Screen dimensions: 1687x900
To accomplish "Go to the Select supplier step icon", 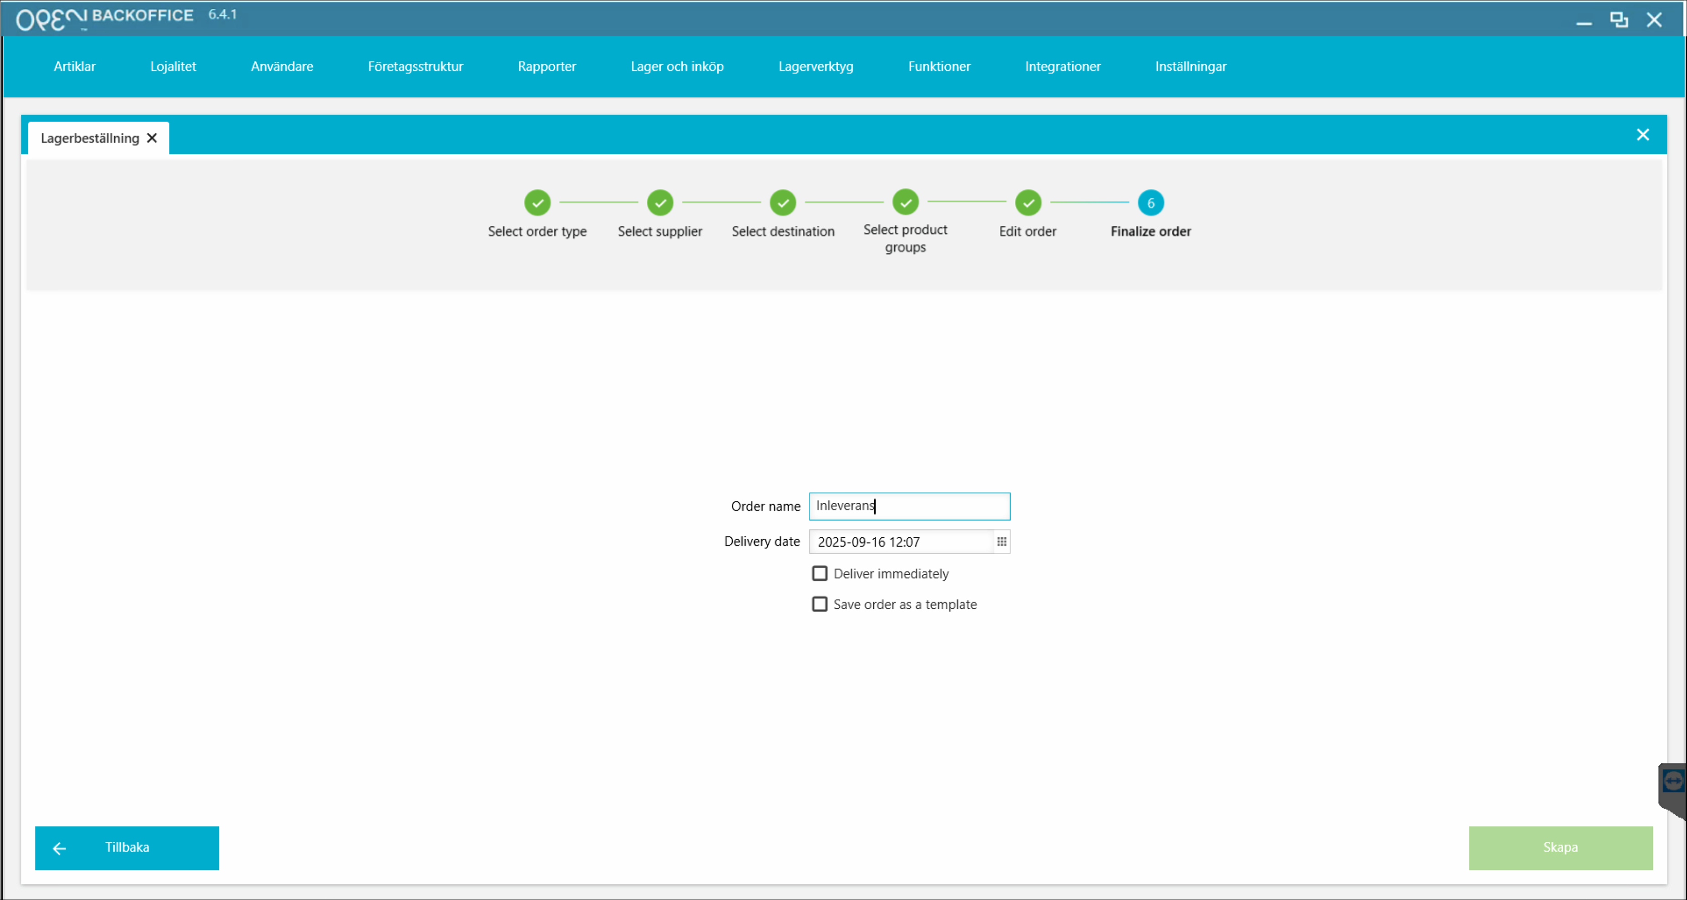I will coord(660,203).
